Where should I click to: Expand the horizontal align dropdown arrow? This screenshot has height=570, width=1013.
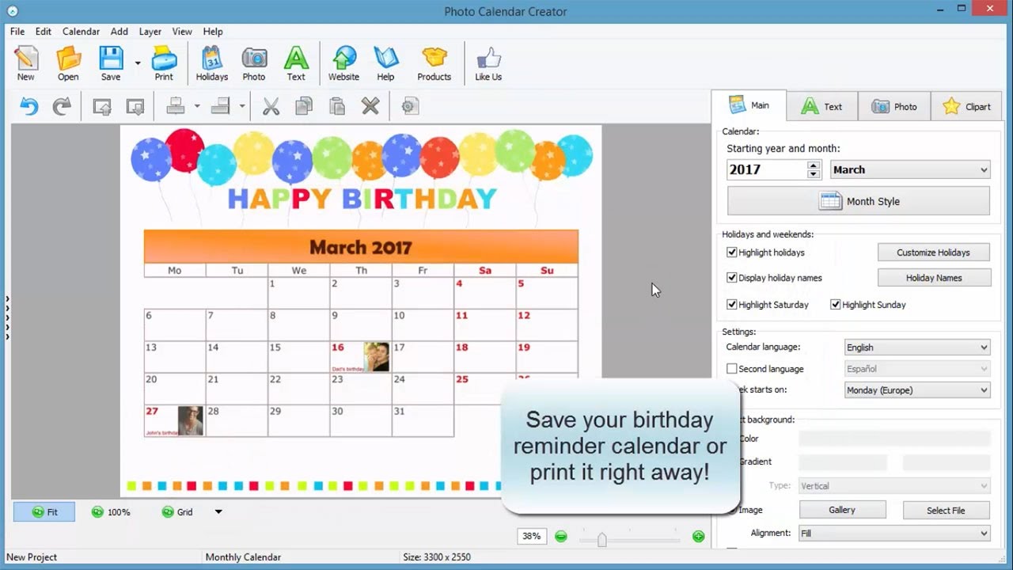[x=197, y=106]
